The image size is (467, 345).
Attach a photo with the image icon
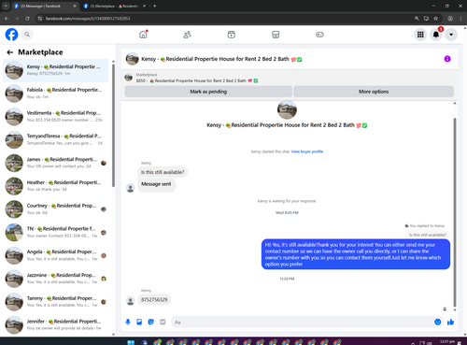139,322
